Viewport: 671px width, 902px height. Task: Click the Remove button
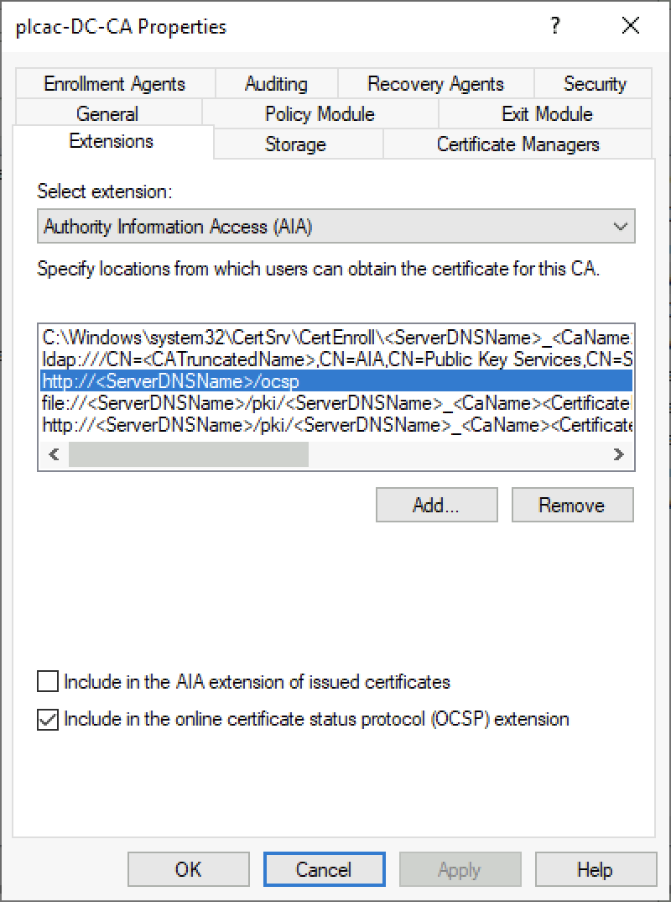pos(572,505)
